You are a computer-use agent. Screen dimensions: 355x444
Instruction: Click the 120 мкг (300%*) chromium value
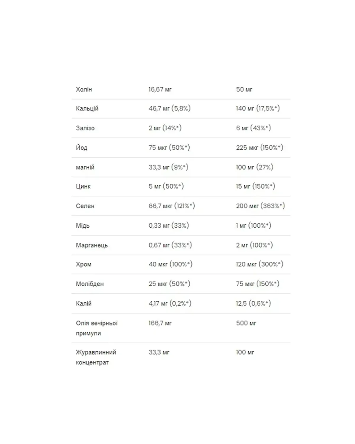click(259, 264)
